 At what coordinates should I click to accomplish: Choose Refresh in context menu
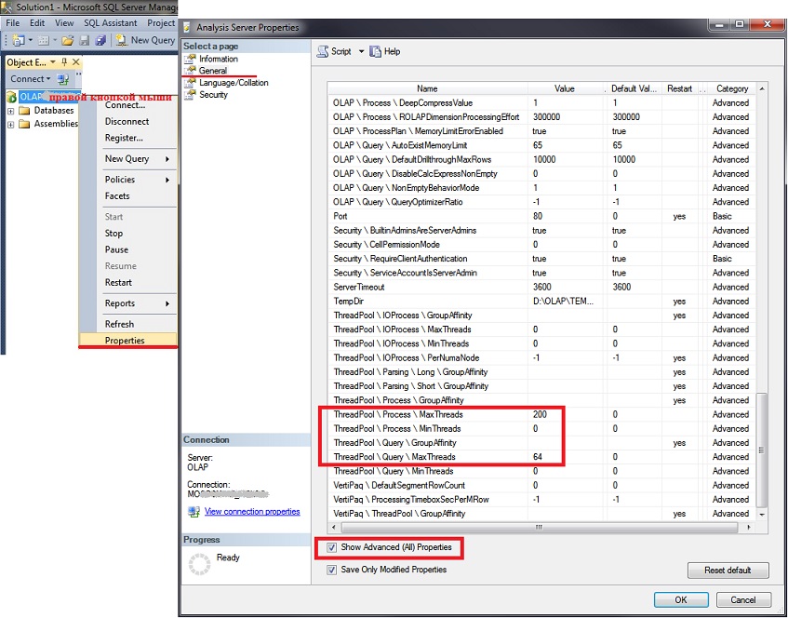[x=120, y=324]
